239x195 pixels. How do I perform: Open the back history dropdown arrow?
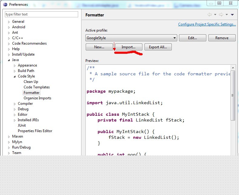pos(215,15)
